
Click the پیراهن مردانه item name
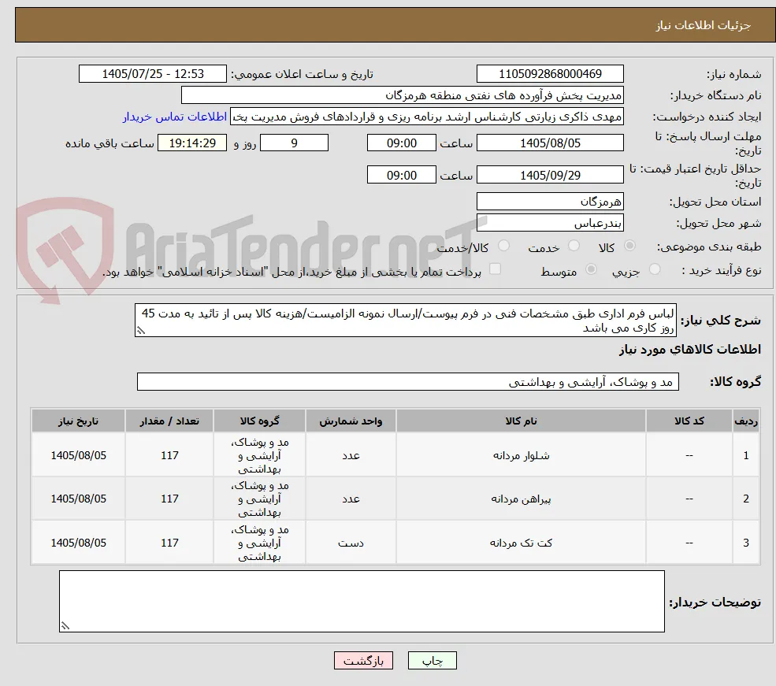coord(521,499)
